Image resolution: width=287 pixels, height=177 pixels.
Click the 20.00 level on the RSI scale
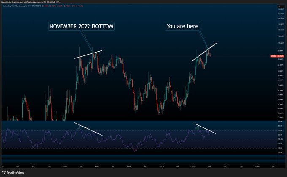coord(280,152)
